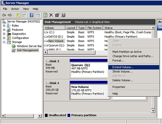Choose Delete Volume... in context menu
The height and width of the screenshot is (124, 162).
pos(133,80)
